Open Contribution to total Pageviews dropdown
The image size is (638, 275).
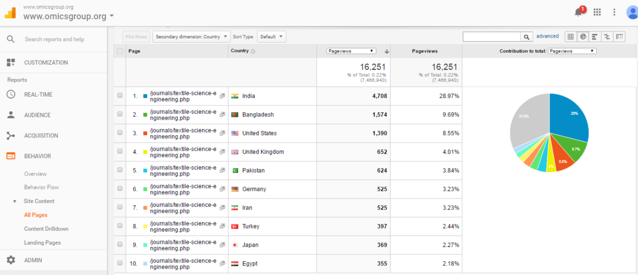coord(572,51)
